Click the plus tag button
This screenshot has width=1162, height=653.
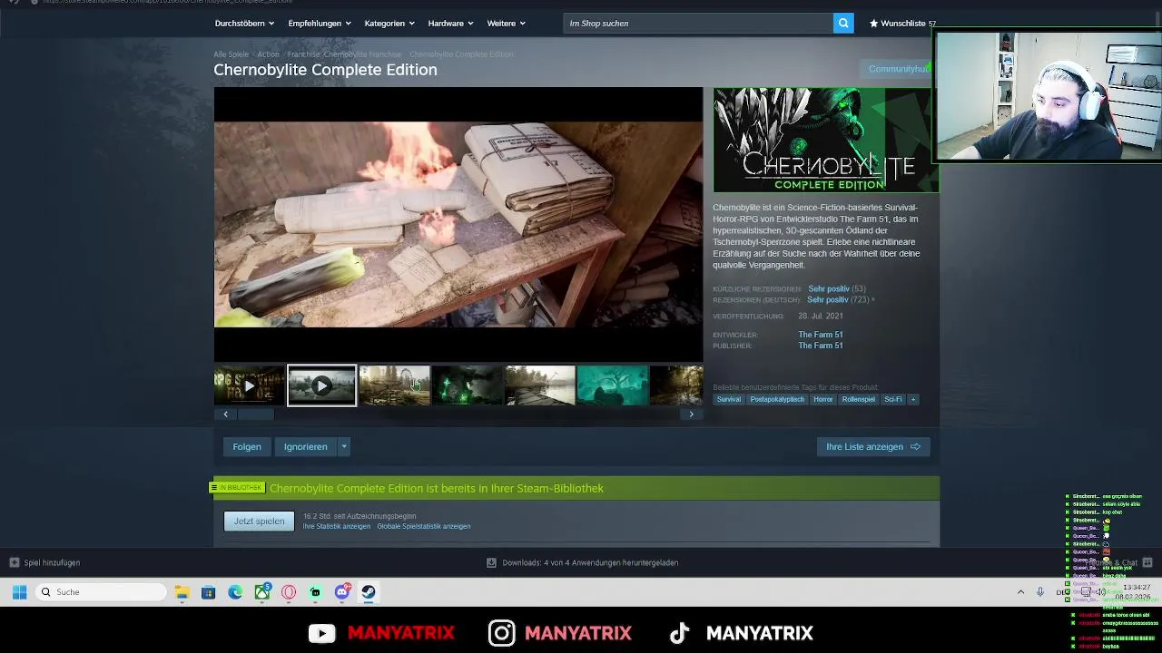pyautogui.click(x=913, y=399)
